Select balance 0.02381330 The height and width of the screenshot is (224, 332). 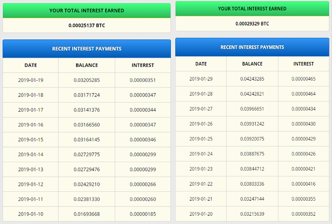tap(87, 199)
